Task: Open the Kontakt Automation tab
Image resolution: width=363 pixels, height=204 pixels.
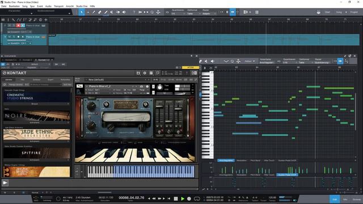Action: point(65,79)
